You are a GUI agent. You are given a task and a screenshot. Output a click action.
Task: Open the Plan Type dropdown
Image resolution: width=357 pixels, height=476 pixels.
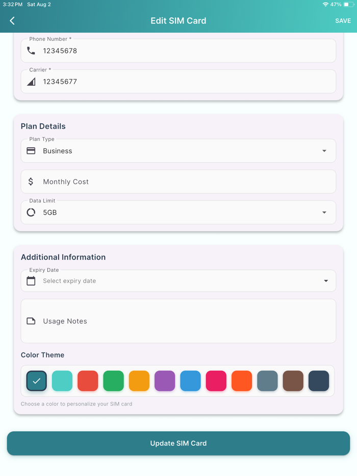click(x=324, y=151)
